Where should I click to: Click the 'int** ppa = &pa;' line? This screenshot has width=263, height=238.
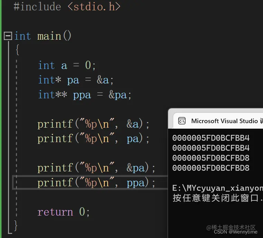click(85, 95)
